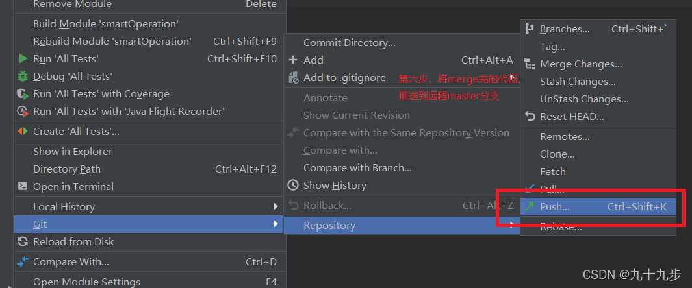
Task: Click the Reset HEAD undo icon
Action: 530,117
